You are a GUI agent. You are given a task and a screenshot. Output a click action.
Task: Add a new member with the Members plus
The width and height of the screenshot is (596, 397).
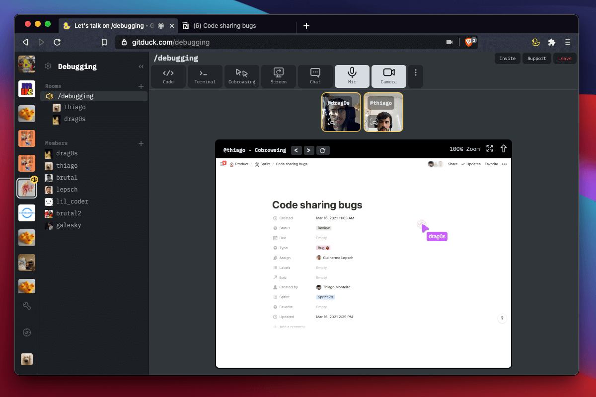point(141,143)
